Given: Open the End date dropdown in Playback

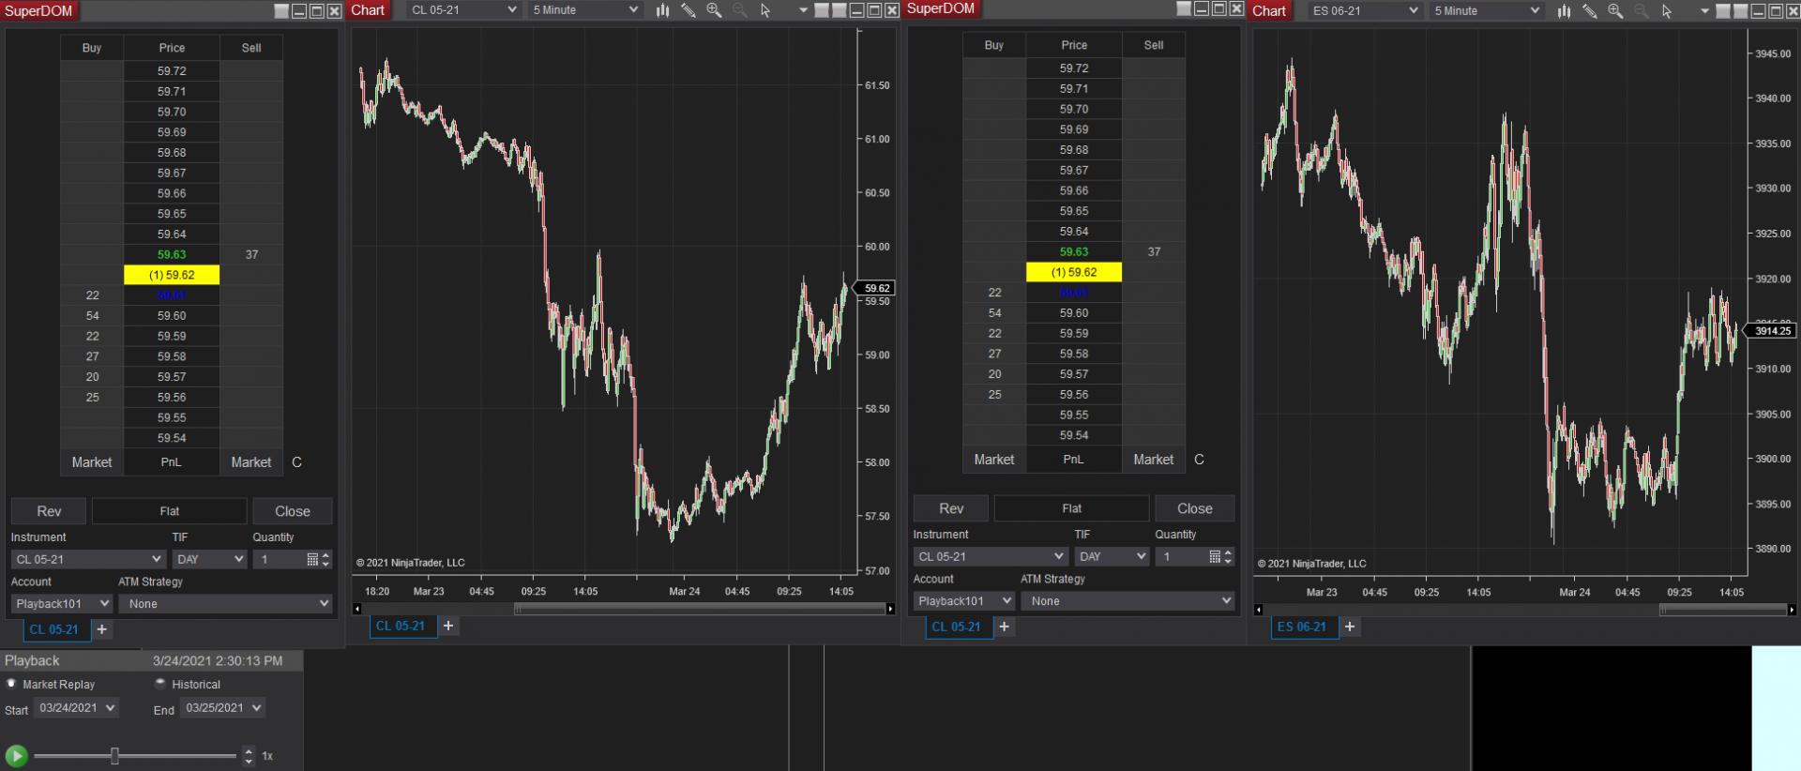Looking at the screenshot, I should 223,708.
